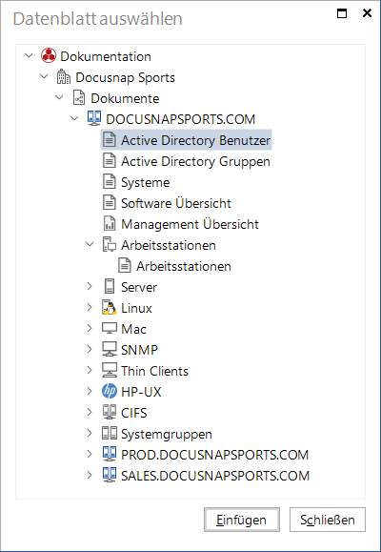Image resolution: width=381 pixels, height=552 pixels.
Task: Click the Schließen button
Action: 328,520
